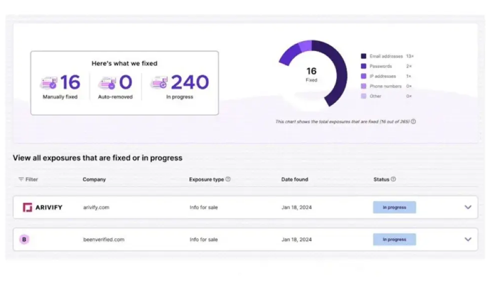Click the Arivify company logo
The image size is (492, 283).
coord(43,207)
